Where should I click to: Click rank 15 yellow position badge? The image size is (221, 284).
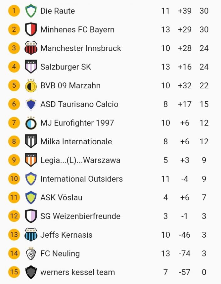click(14, 272)
